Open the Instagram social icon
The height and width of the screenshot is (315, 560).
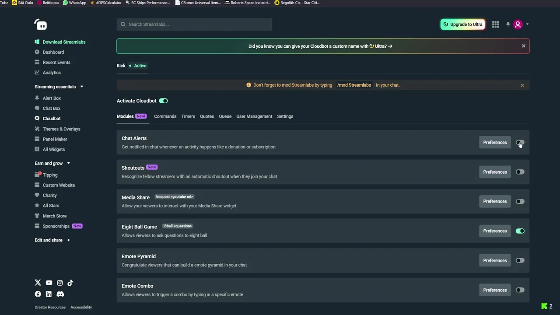(x=59, y=283)
